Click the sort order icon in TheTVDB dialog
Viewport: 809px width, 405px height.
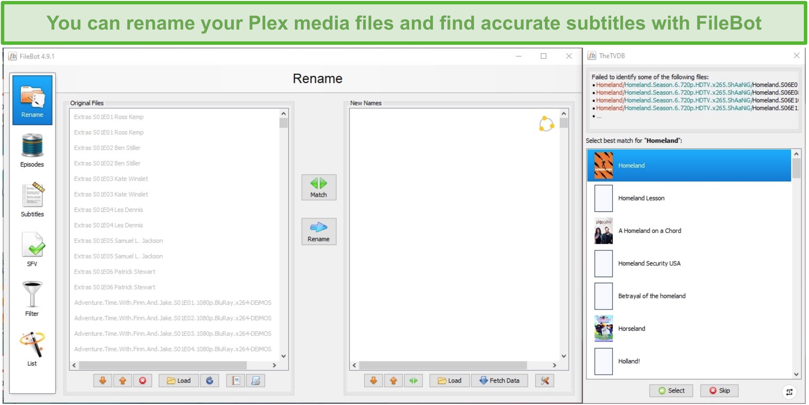[x=789, y=392]
